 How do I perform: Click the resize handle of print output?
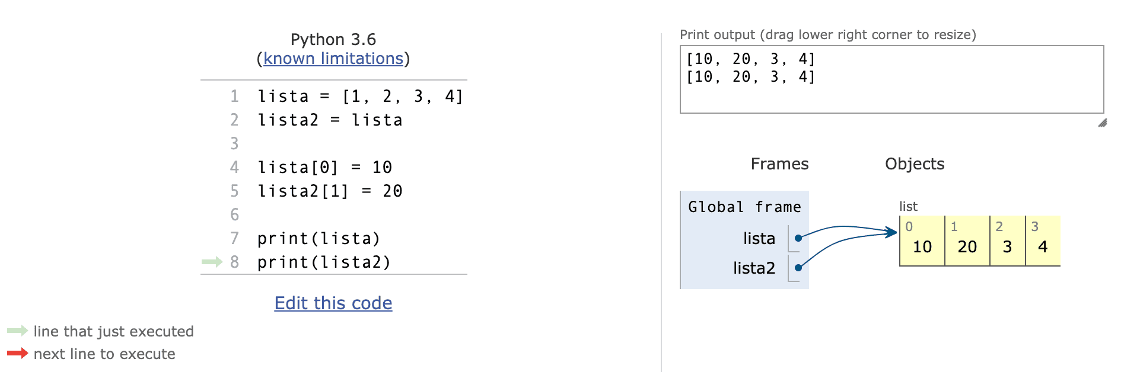(x=1102, y=123)
